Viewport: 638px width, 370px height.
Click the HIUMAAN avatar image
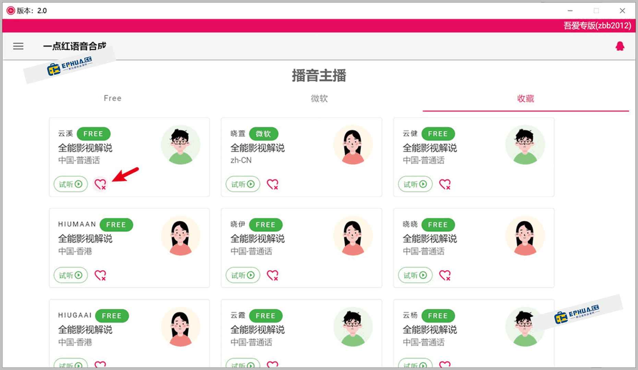point(181,236)
